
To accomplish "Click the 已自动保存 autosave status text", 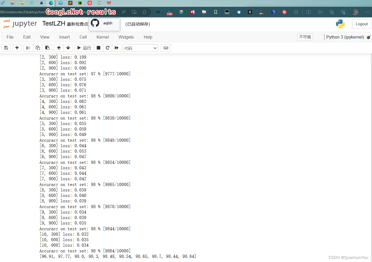I will point(138,24).
